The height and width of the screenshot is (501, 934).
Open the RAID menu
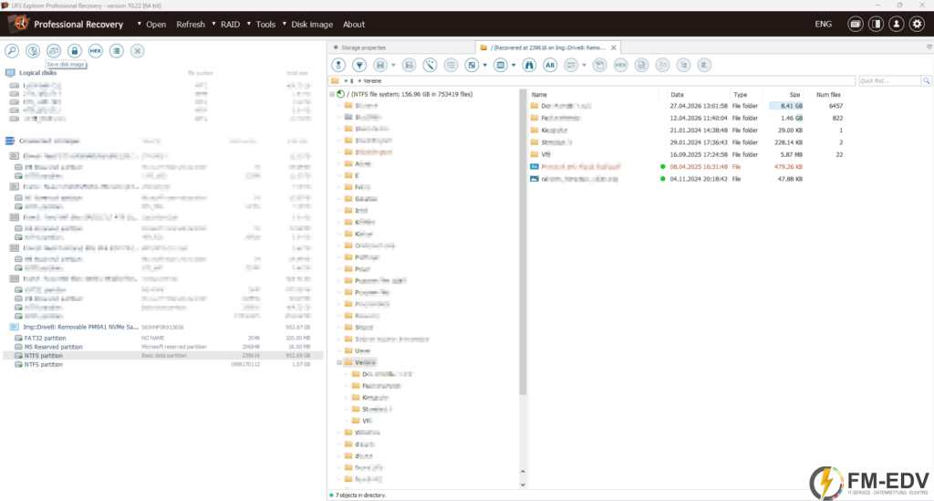tap(230, 25)
